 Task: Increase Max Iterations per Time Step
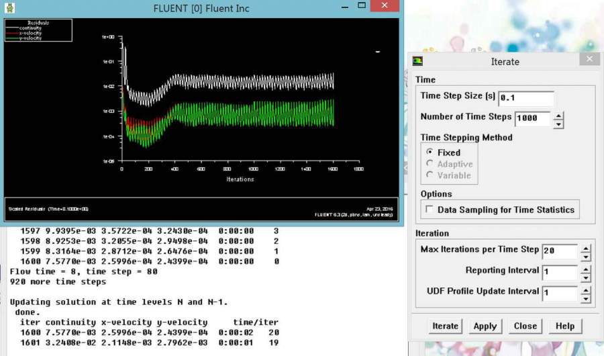(585, 248)
